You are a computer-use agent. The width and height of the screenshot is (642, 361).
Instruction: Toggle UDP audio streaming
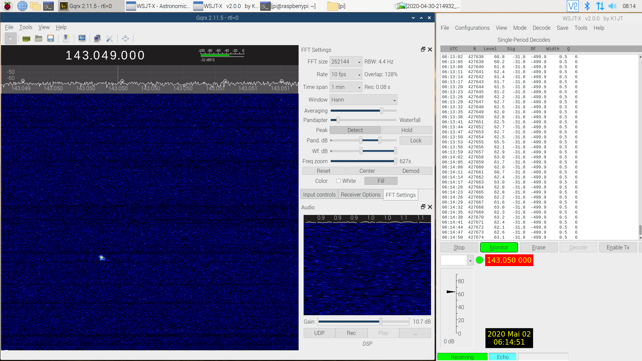click(319, 333)
